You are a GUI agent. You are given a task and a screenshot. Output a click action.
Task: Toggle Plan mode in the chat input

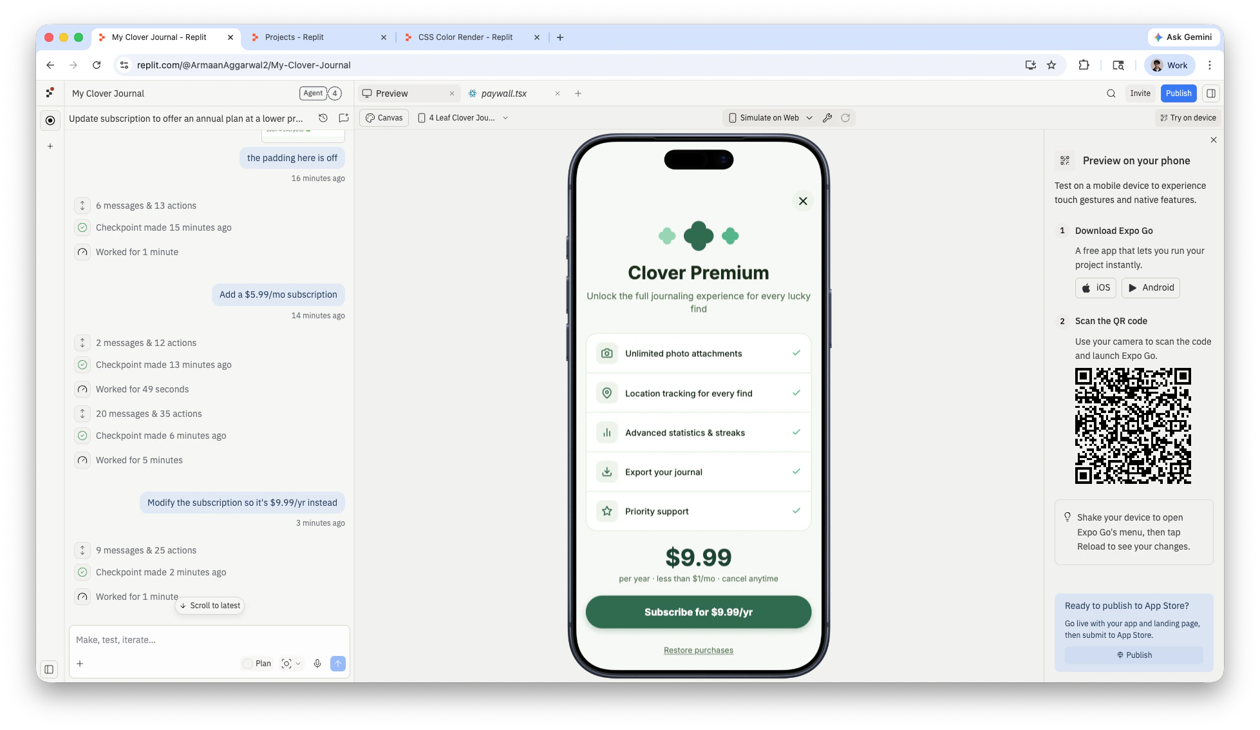point(256,663)
